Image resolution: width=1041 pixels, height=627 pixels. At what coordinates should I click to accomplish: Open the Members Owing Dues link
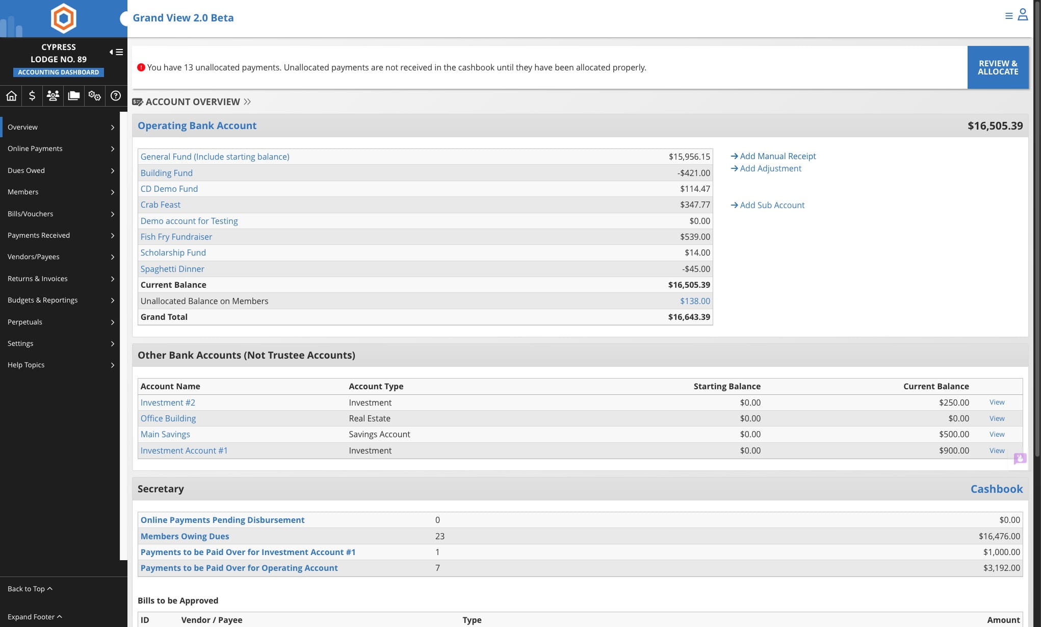pyautogui.click(x=185, y=536)
